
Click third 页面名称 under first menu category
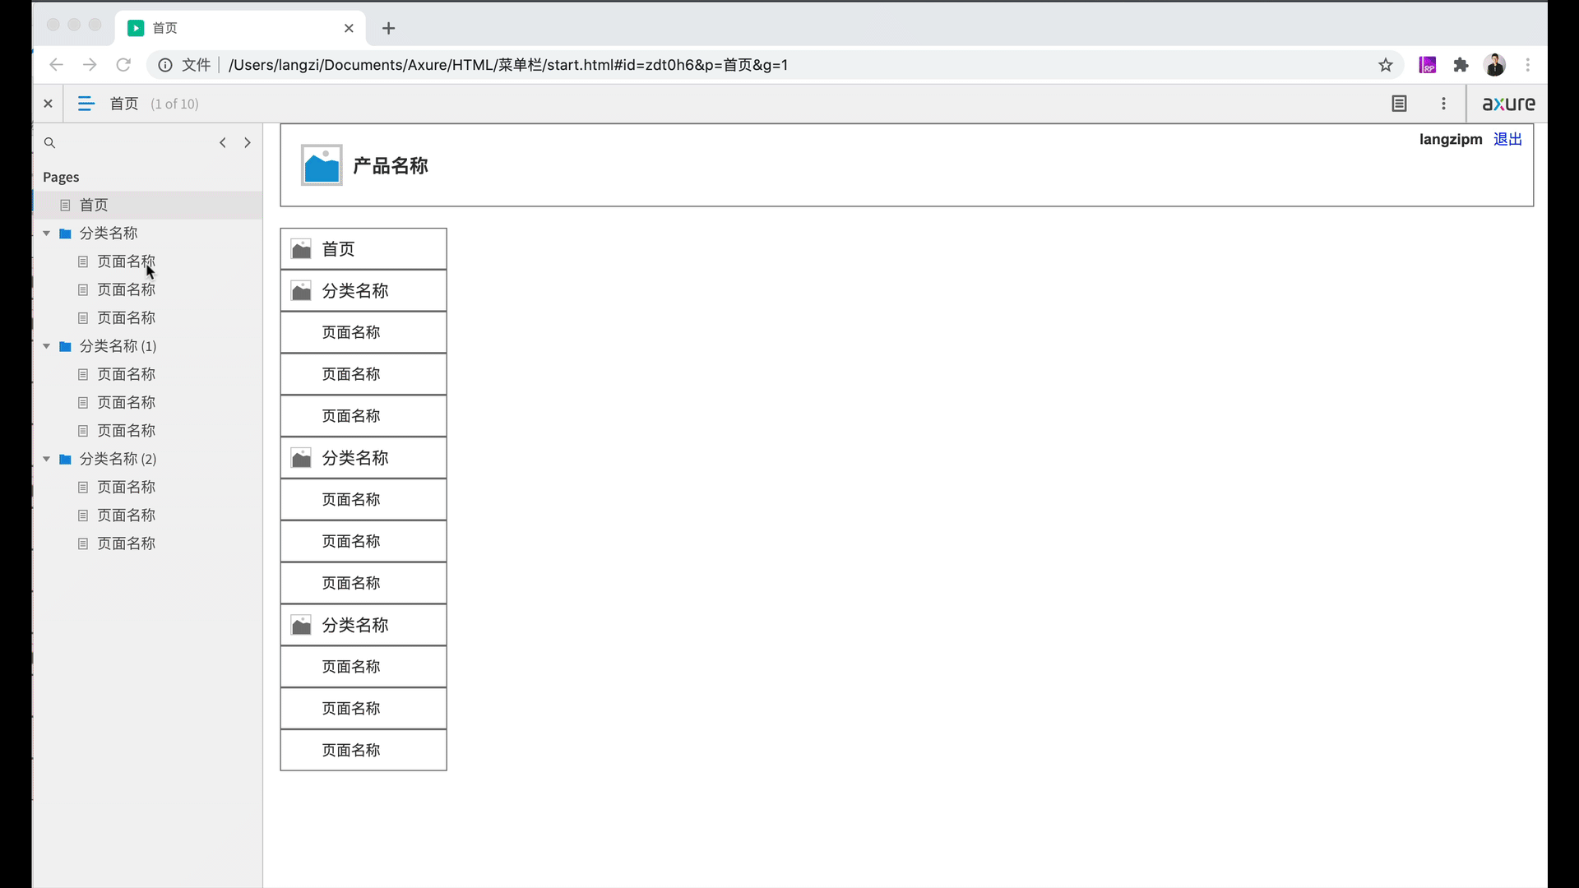tap(363, 416)
